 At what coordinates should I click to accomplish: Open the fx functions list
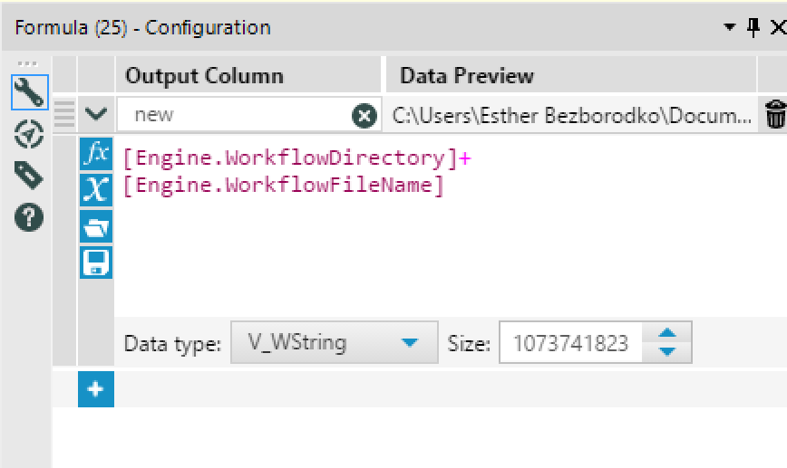point(95,154)
